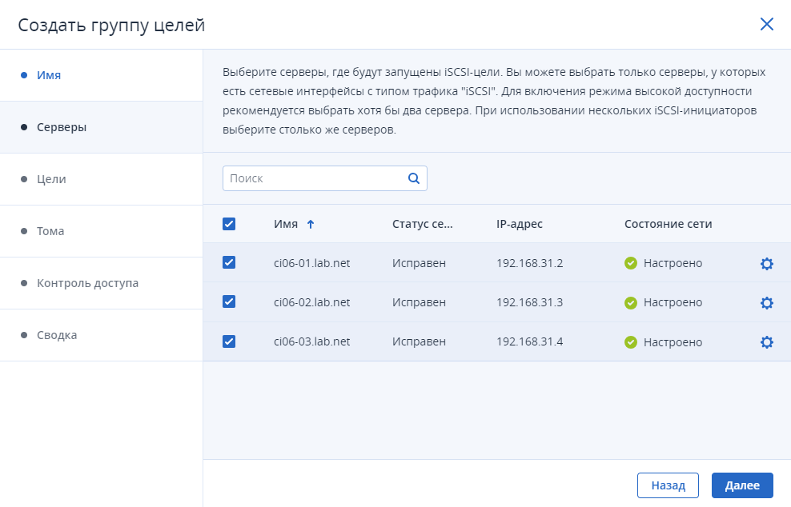Viewport: 791px width, 507px height.
Task: Click IP address 192.168.31.3
Action: tap(530, 302)
